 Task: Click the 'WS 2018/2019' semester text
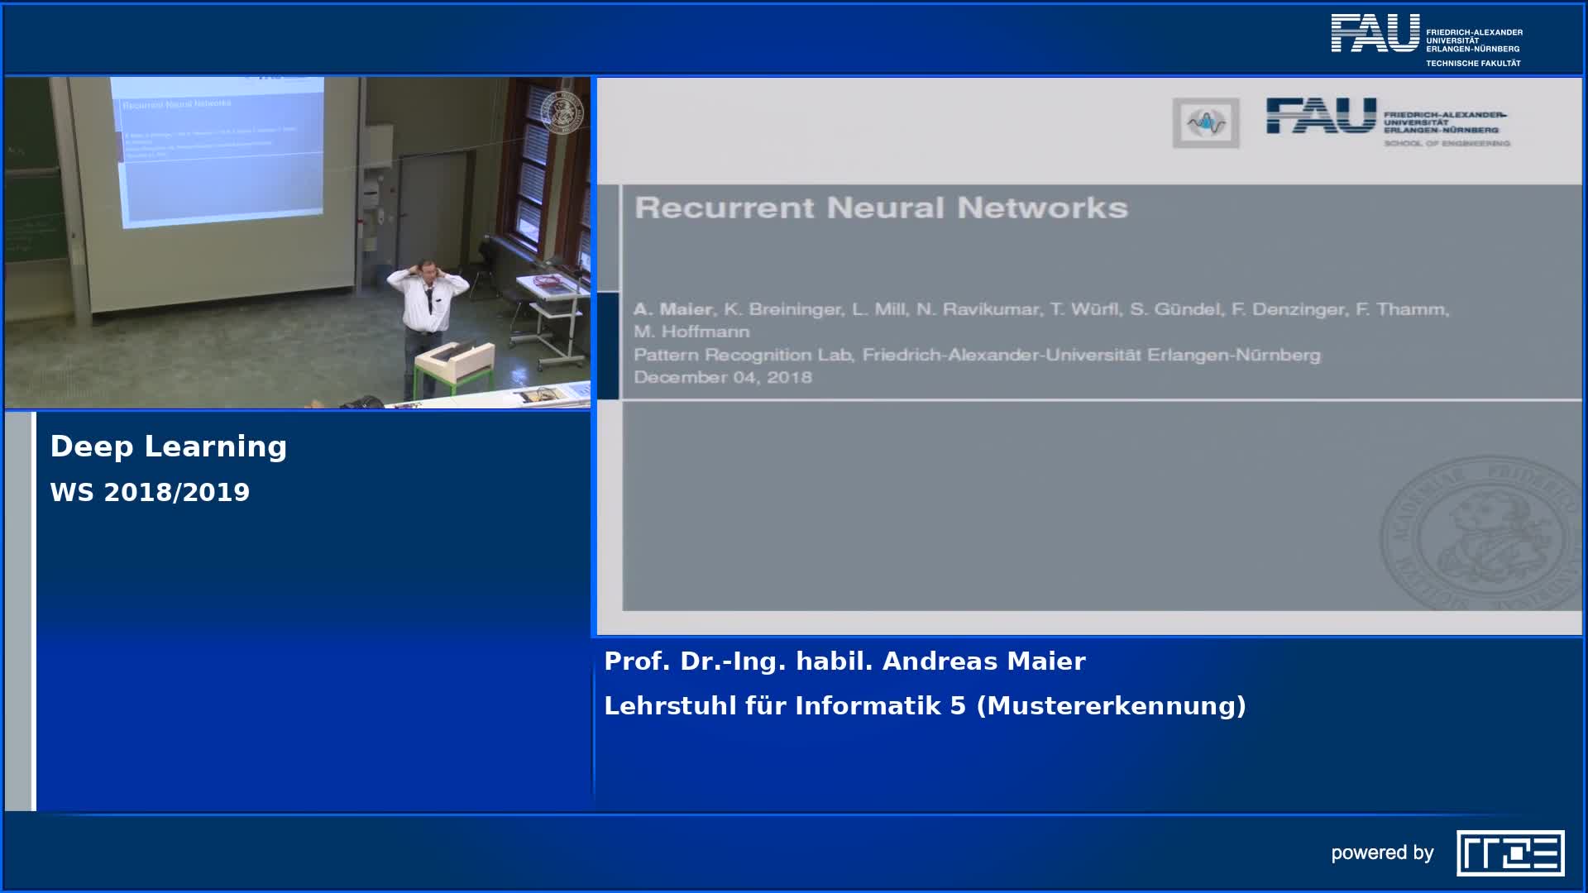(x=150, y=492)
